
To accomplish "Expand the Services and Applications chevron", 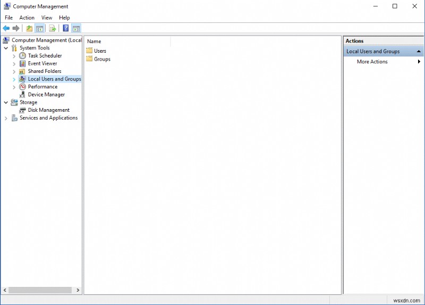I will tap(6, 118).
